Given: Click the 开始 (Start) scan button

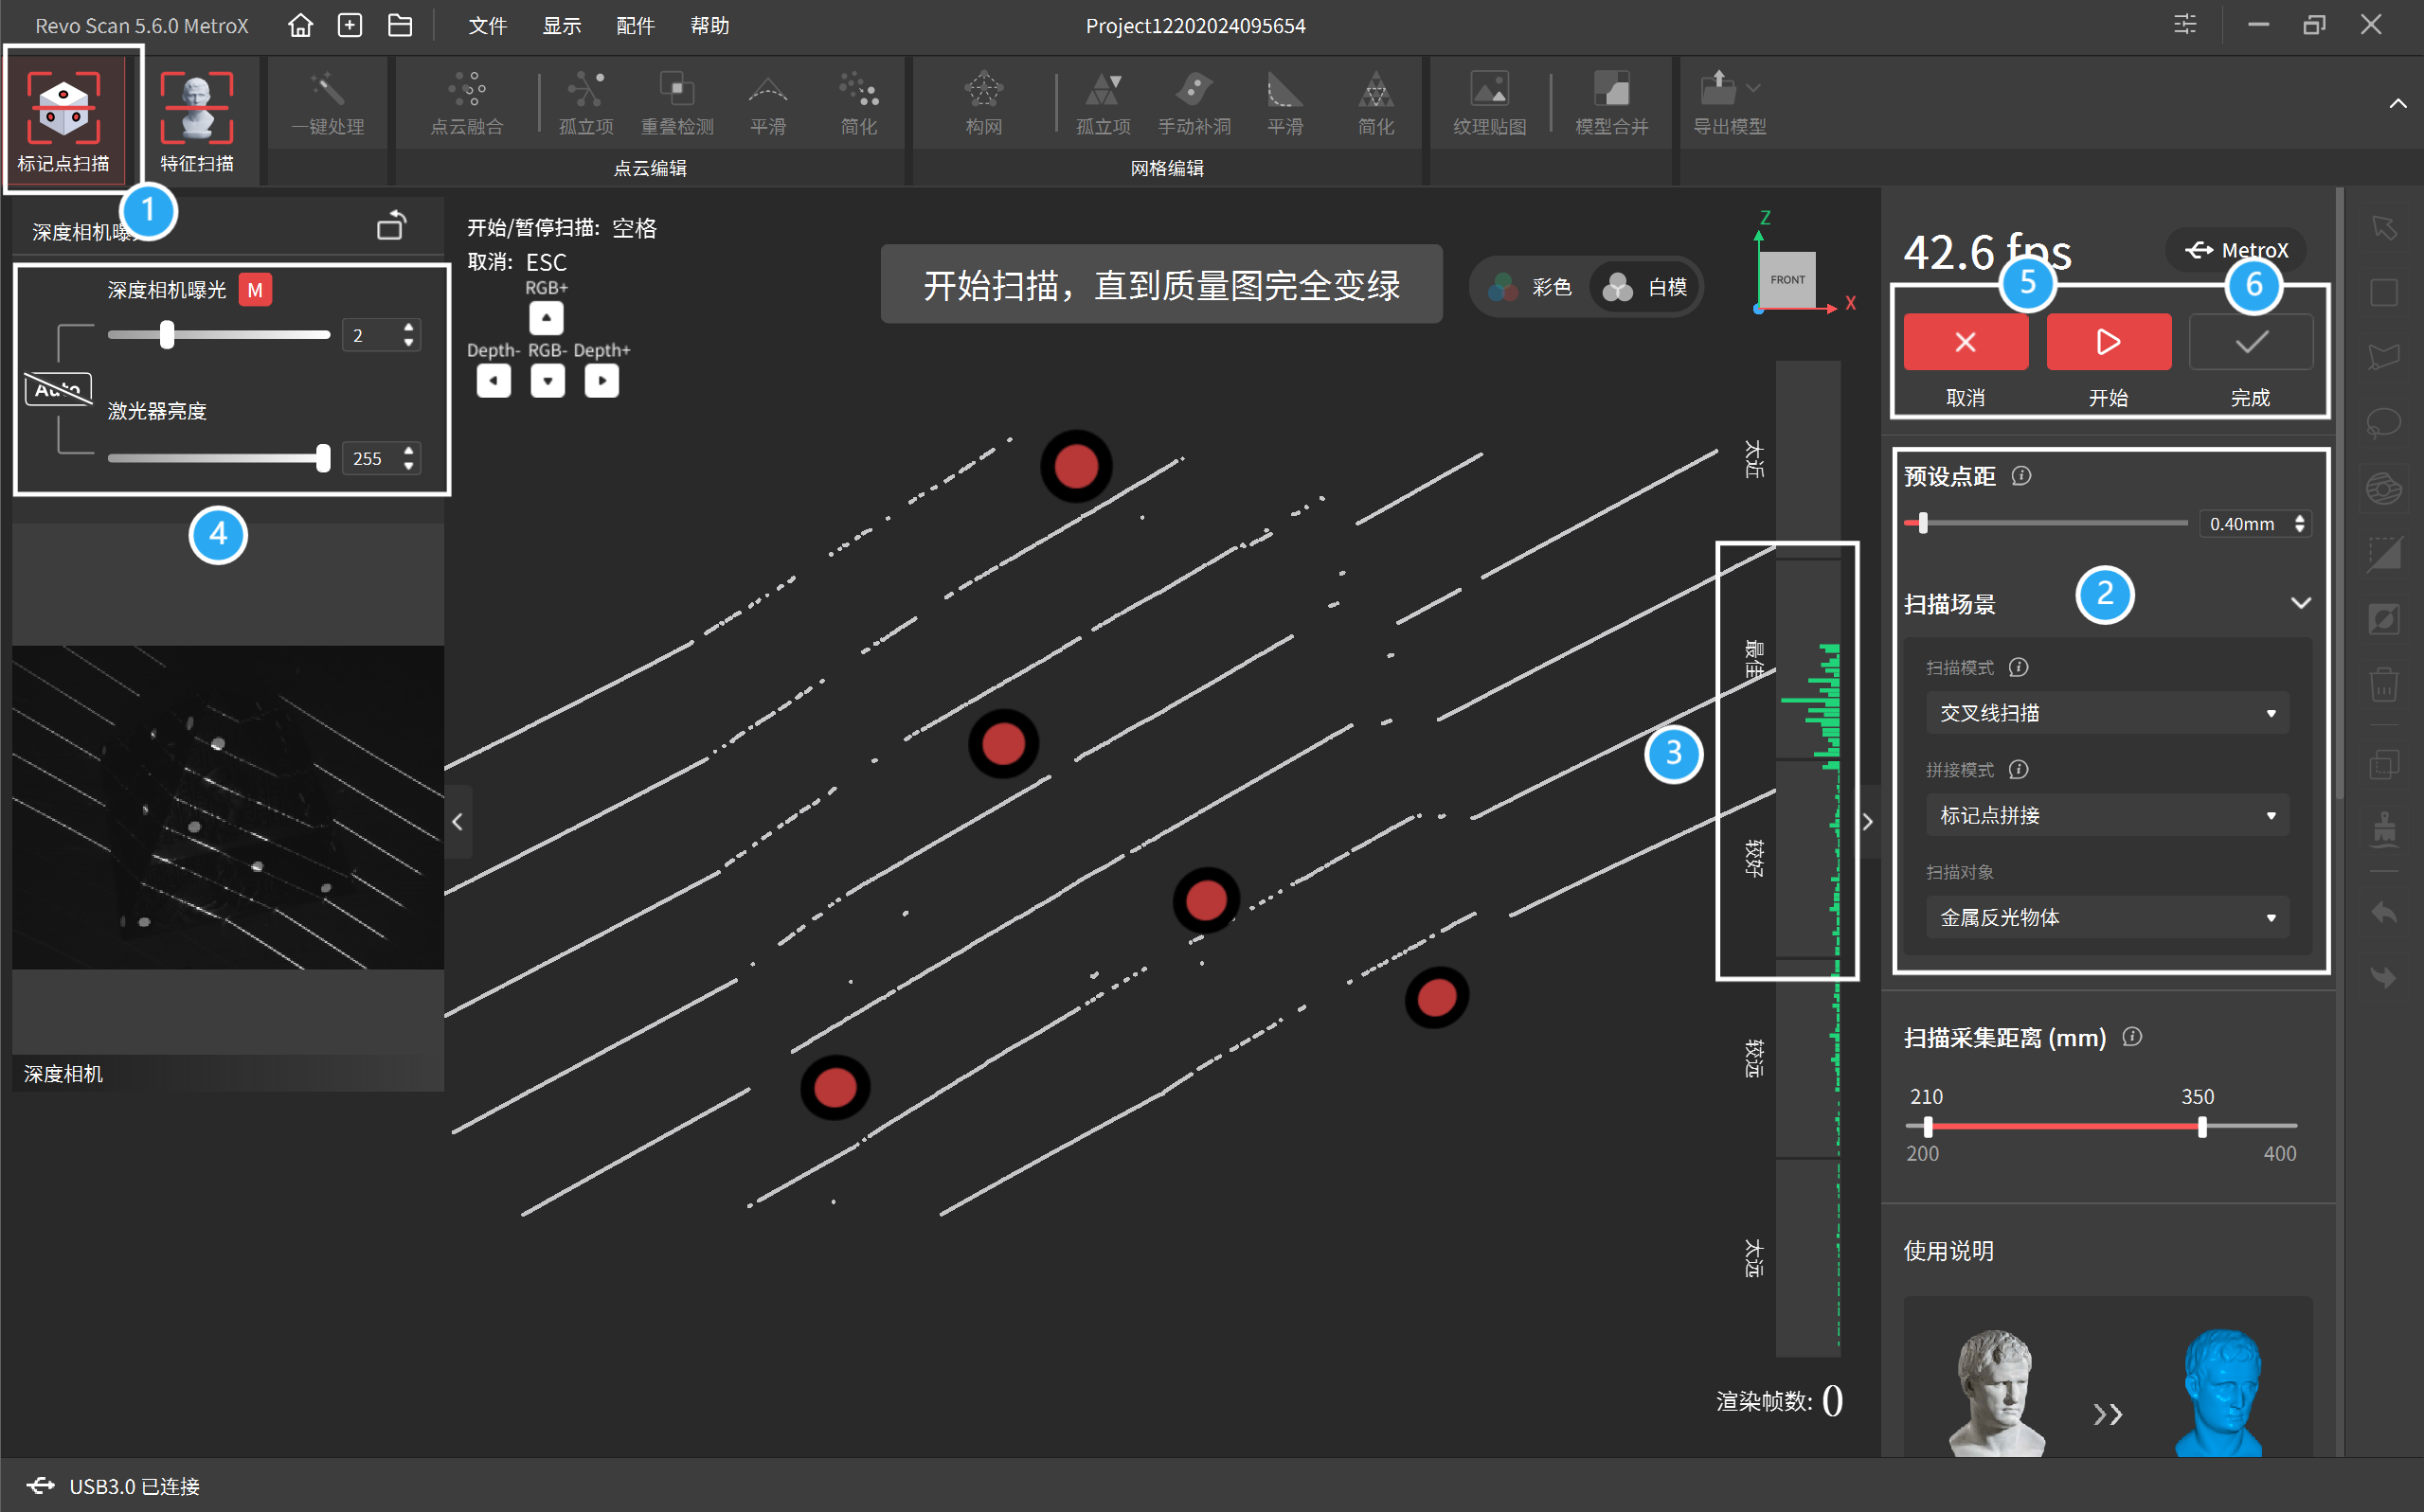Looking at the screenshot, I should [x=2105, y=342].
